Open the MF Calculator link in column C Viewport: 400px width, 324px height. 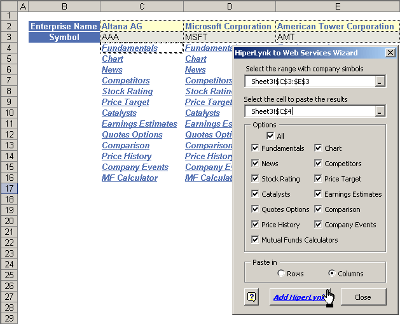(130, 178)
